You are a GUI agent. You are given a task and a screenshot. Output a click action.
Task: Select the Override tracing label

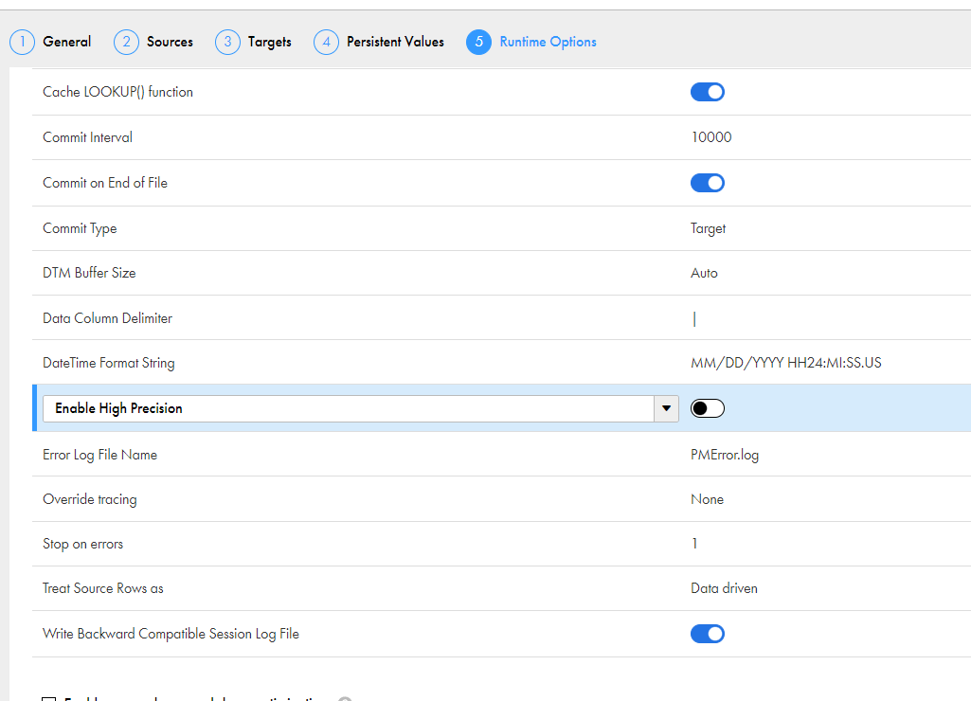tap(90, 499)
